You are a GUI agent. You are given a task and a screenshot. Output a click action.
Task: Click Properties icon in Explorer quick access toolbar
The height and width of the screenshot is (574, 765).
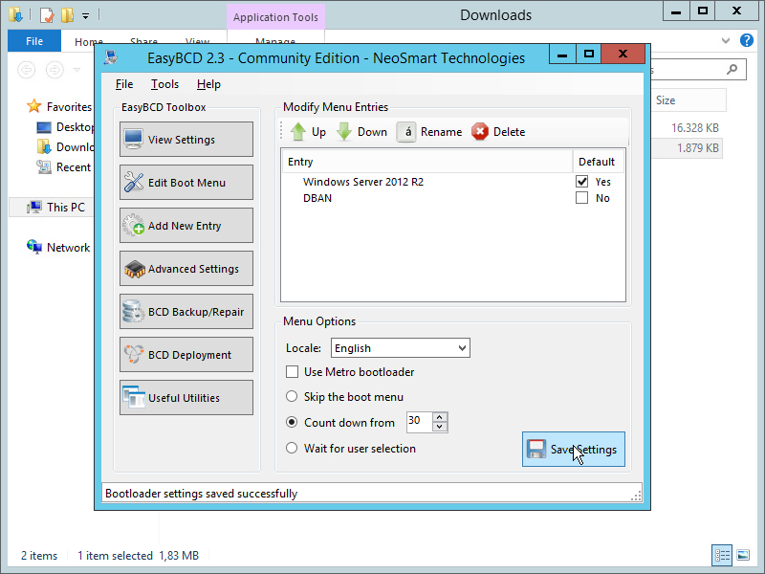point(47,15)
